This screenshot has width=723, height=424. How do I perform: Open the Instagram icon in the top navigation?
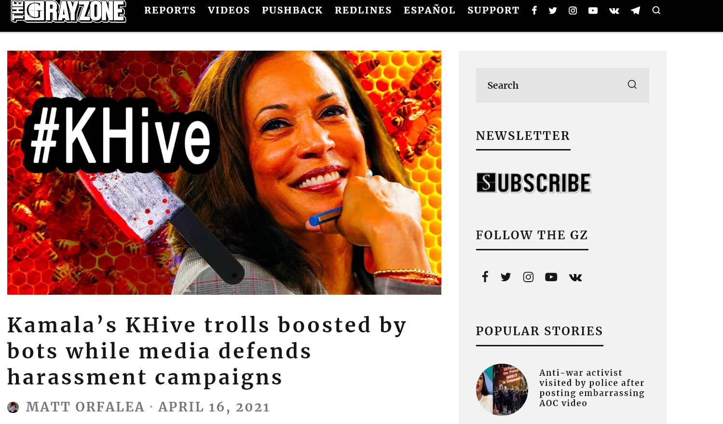(x=573, y=11)
